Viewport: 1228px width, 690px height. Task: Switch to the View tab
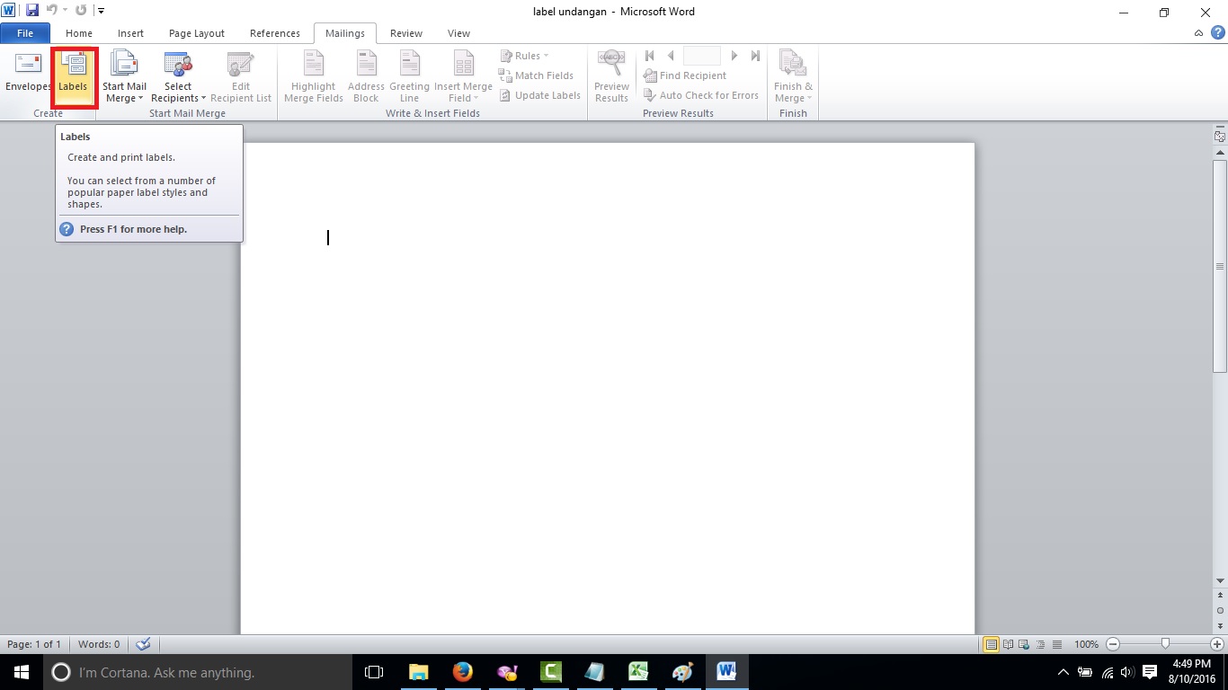click(458, 33)
